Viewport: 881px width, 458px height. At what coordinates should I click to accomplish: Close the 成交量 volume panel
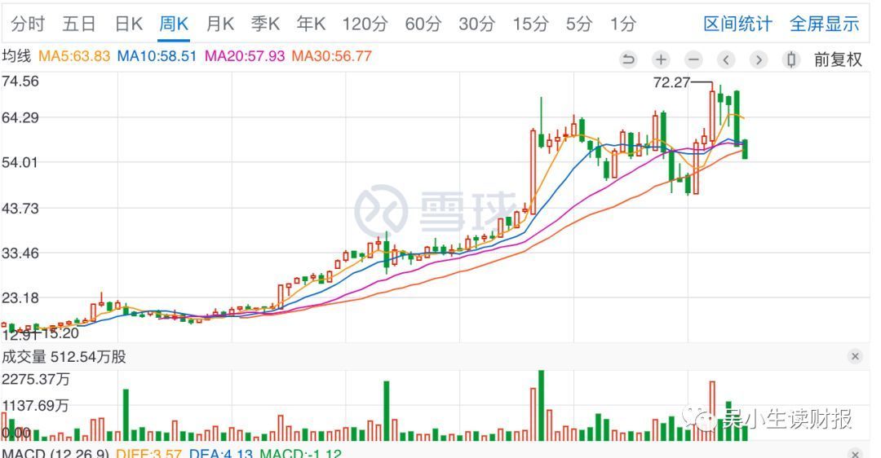[x=855, y=356]
